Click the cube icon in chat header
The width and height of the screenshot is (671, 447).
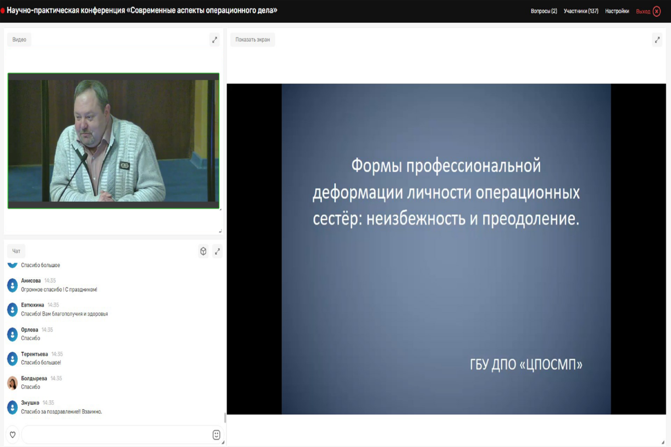[x=203, y=251]
